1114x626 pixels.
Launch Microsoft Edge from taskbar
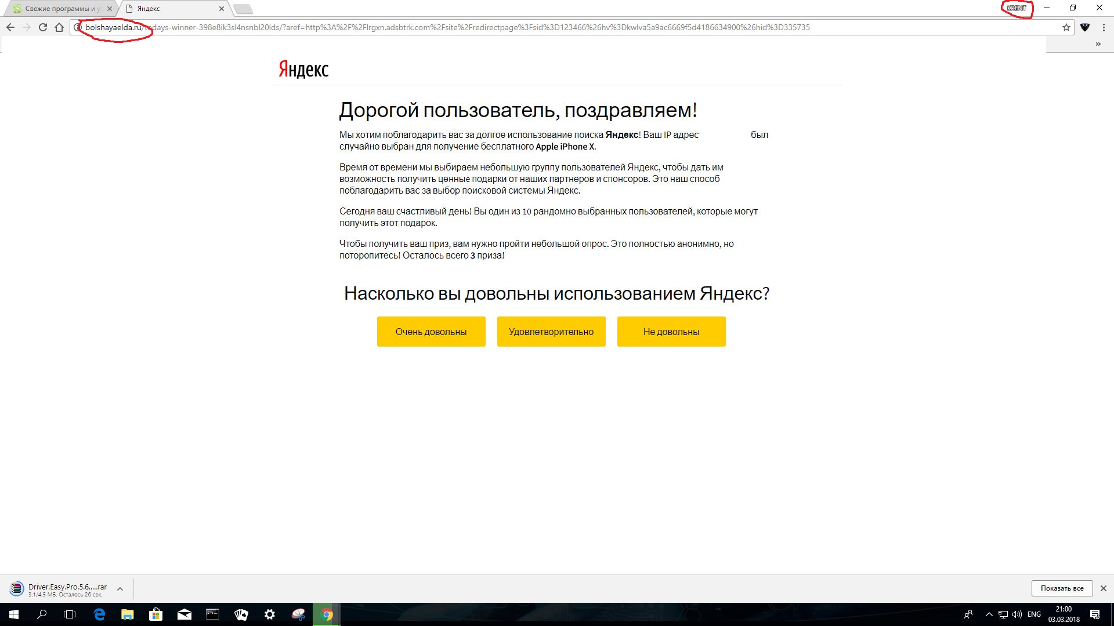pos(99,614)
